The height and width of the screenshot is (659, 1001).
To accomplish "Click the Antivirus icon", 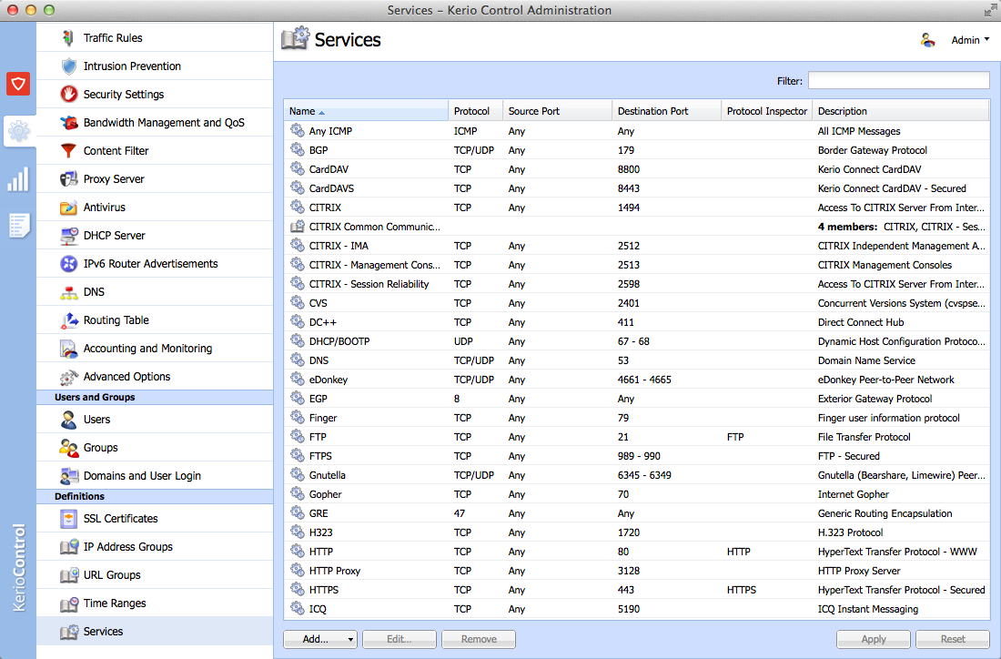I will (68, 207).
